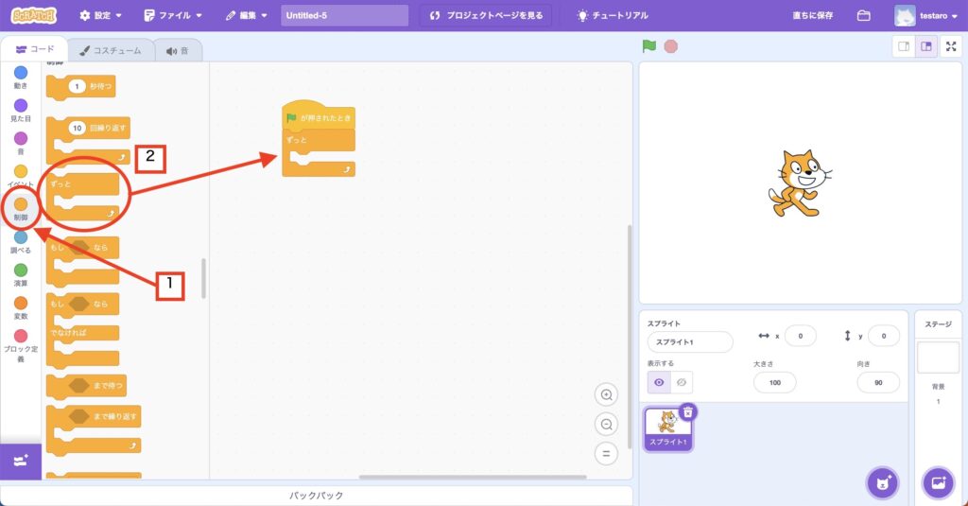Switch to the 音 sounds tab
The width and height of the screenshot is (968, 506).
[177, 51]
